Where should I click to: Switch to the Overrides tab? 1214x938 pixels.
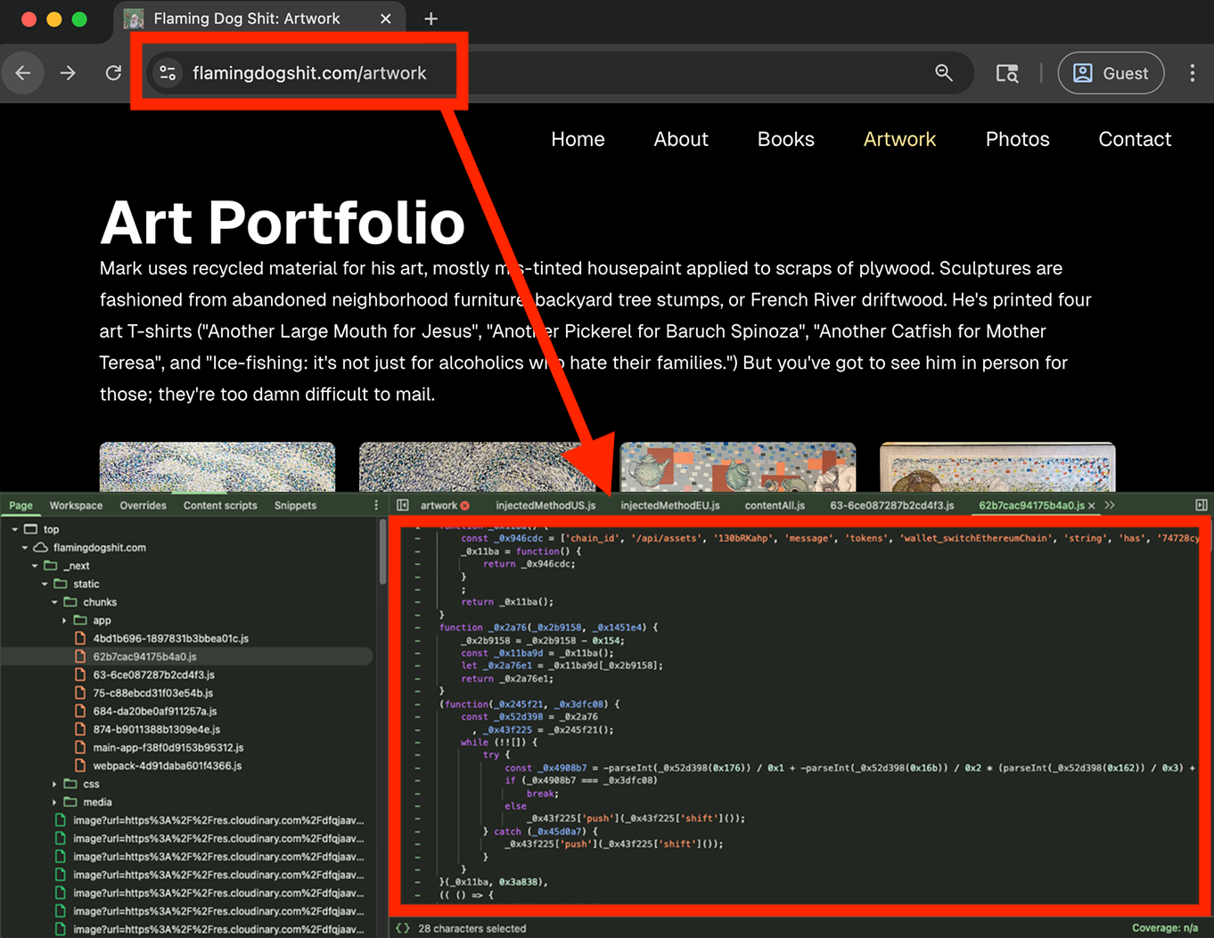[x=143, y=505]
